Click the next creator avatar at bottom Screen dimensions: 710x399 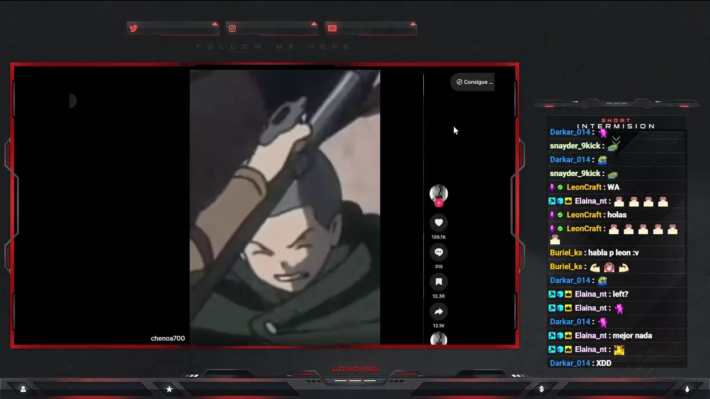pyautogui.click(x=438, y=339)
